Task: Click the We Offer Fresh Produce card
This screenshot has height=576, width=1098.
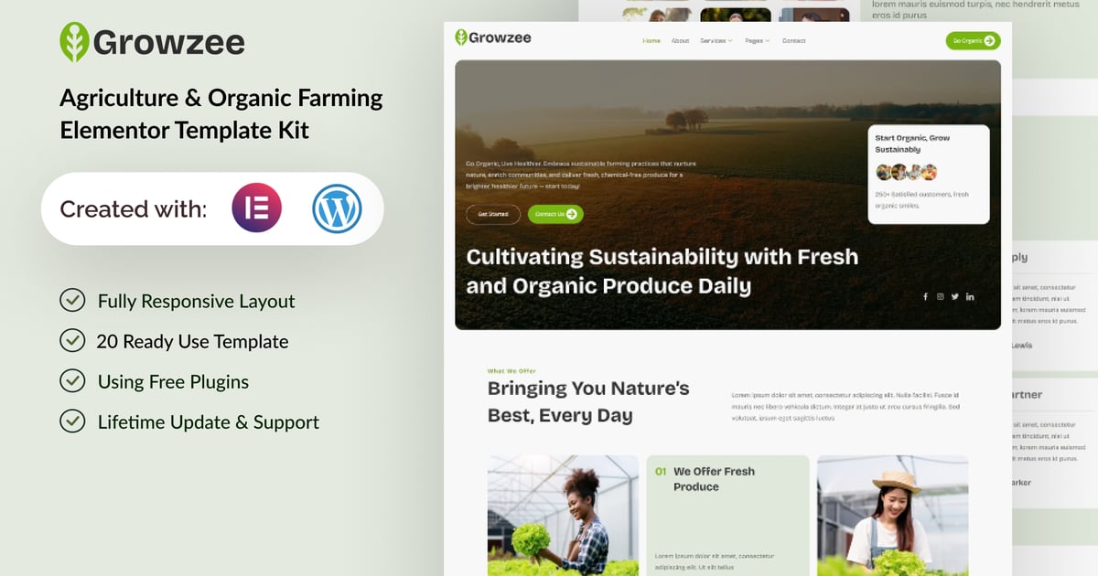Action: tap(727, 516)
